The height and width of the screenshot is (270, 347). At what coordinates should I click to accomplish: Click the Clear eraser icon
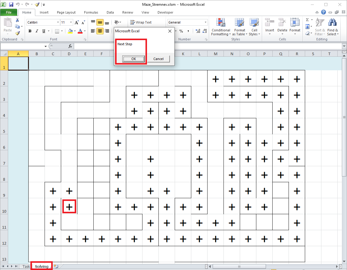tap(307, 33)
